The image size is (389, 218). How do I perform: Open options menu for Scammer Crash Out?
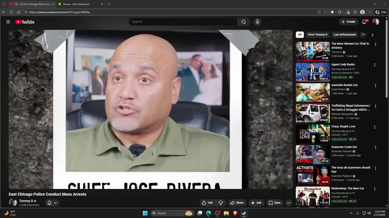coord(376,148)
